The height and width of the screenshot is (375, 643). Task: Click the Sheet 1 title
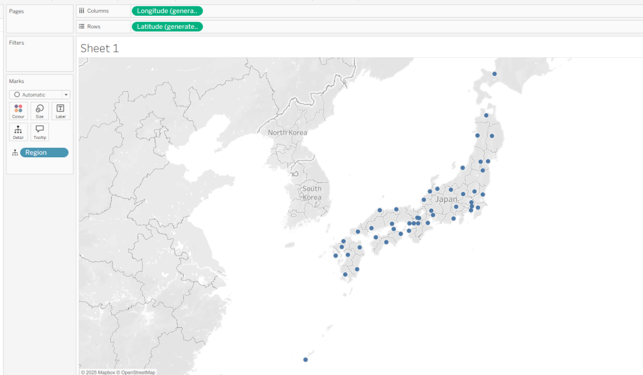99,48
